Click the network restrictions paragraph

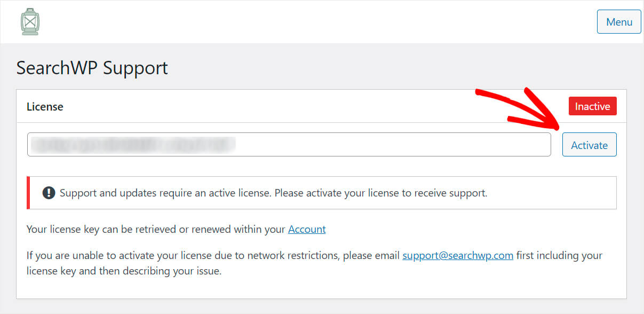pyautogui.click(x=314, y=263)
